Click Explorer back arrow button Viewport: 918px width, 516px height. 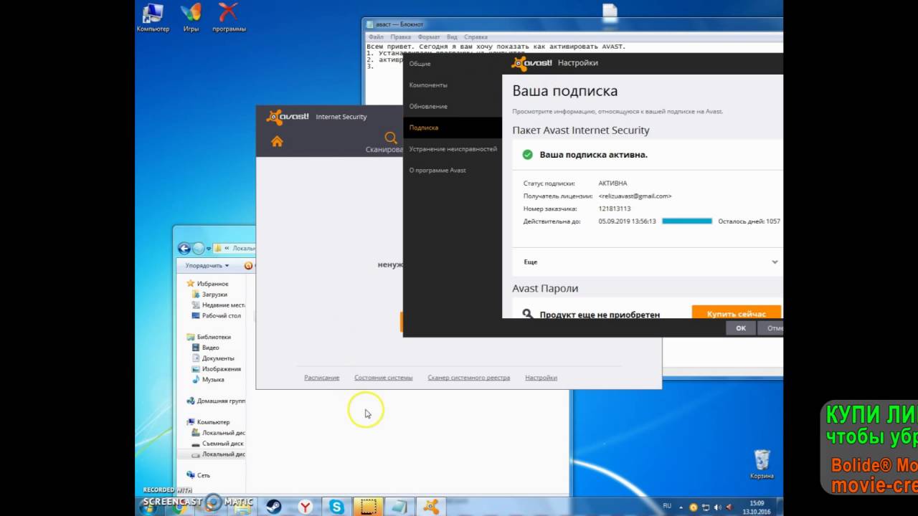tap(184, 248)
